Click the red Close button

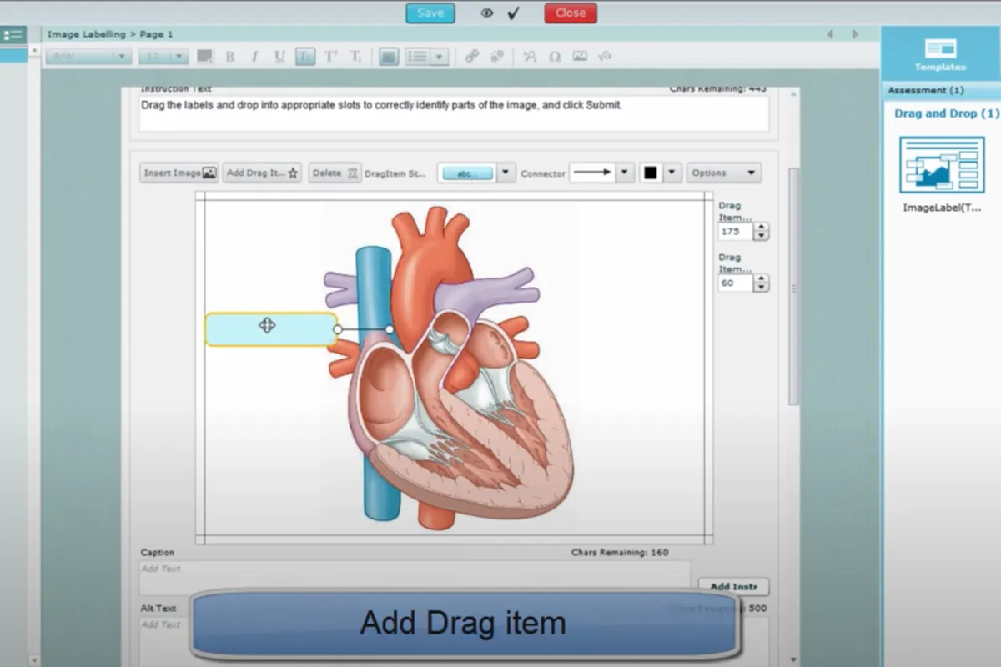(571, 13)
